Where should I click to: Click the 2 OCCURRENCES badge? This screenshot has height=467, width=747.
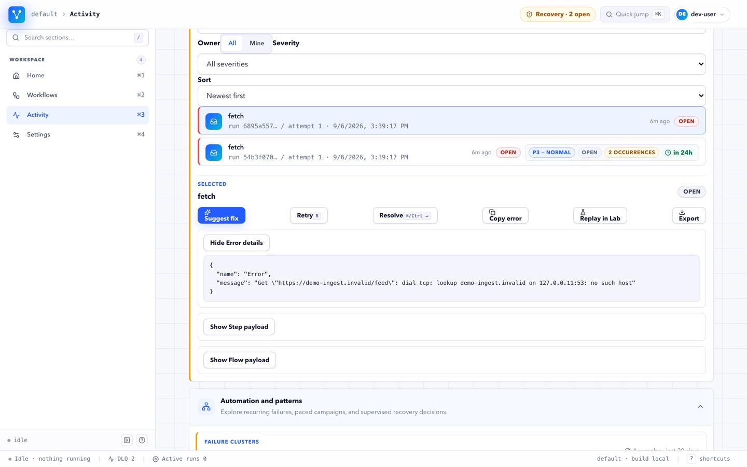(x=631, y=153)
